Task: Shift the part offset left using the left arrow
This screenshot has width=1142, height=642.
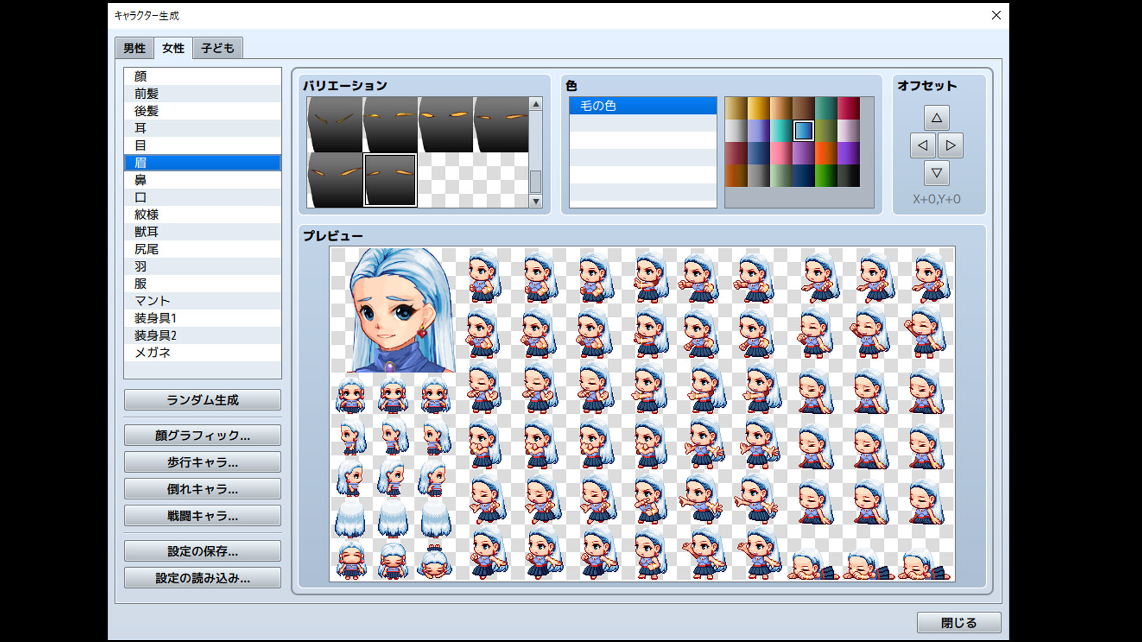Action: pos(923,145)
